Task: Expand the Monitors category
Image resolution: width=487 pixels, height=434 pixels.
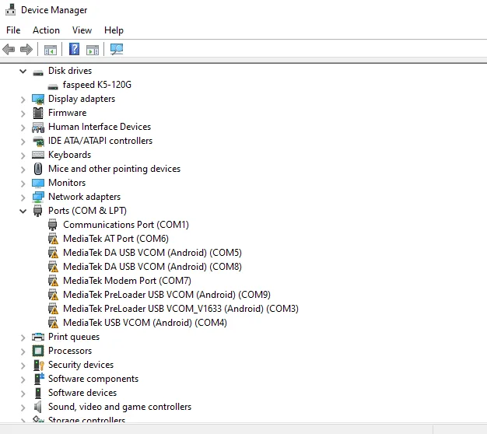Action: point(23,184)
